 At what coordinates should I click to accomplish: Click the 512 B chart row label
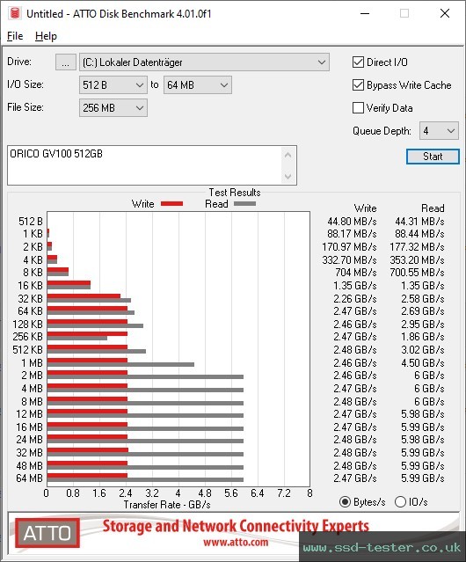31,222
